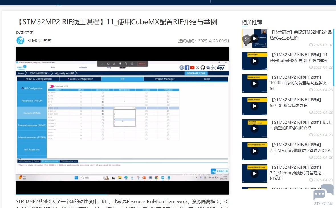Viewport: 336px width, 208px height.
Task: Open the GitHub icon in CubeMX header
Action: (x=203, y=68)
